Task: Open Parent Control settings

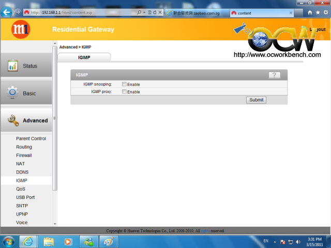Action: click(x=31, y=138)
